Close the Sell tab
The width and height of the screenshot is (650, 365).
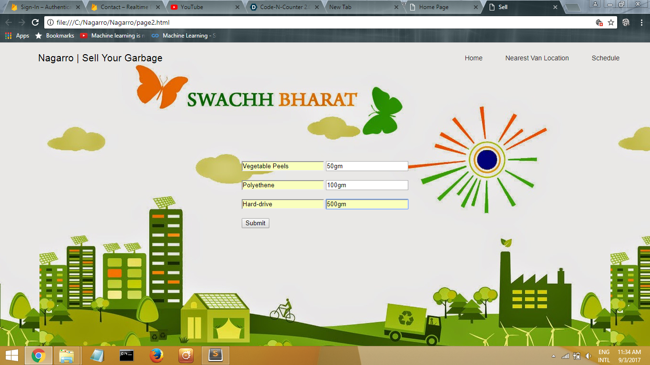[555, 7]
